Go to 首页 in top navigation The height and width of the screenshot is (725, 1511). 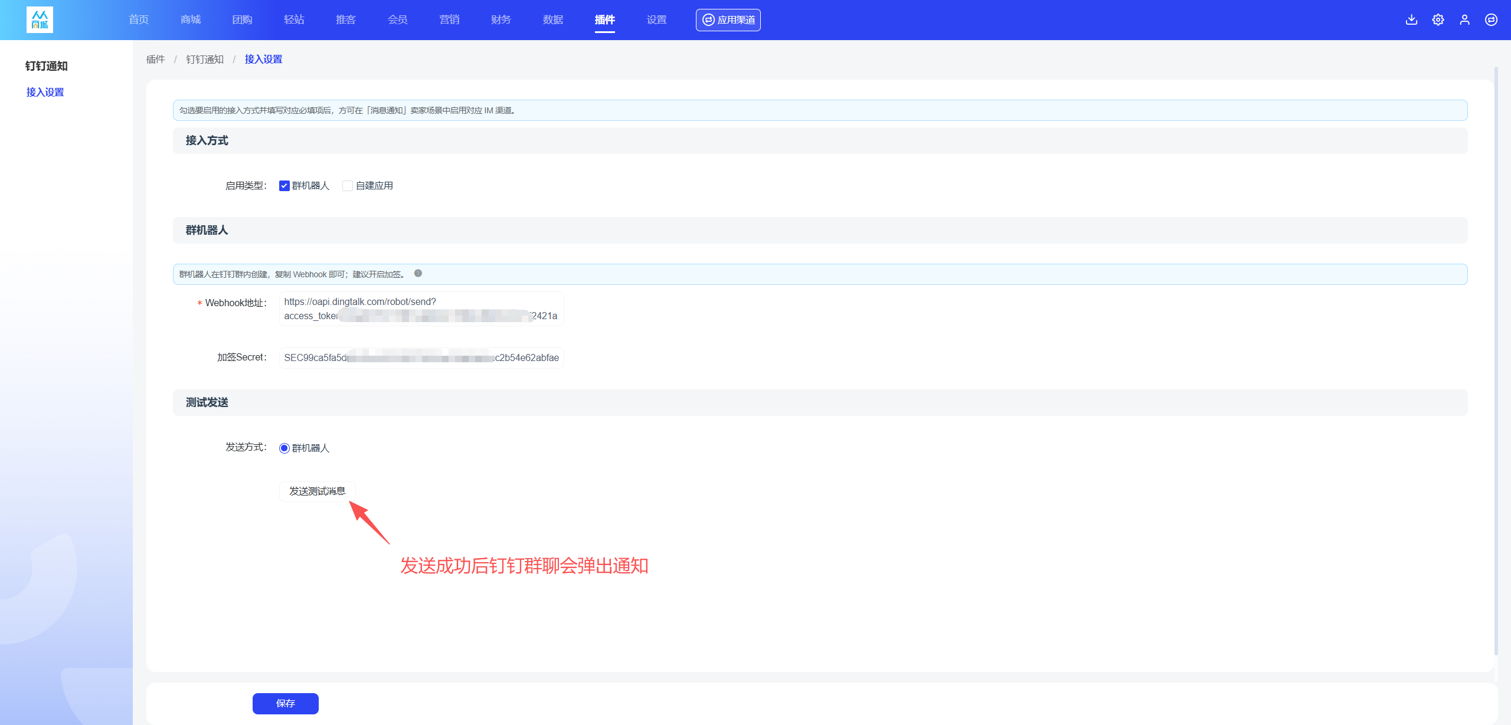click(x=139, y=19)
